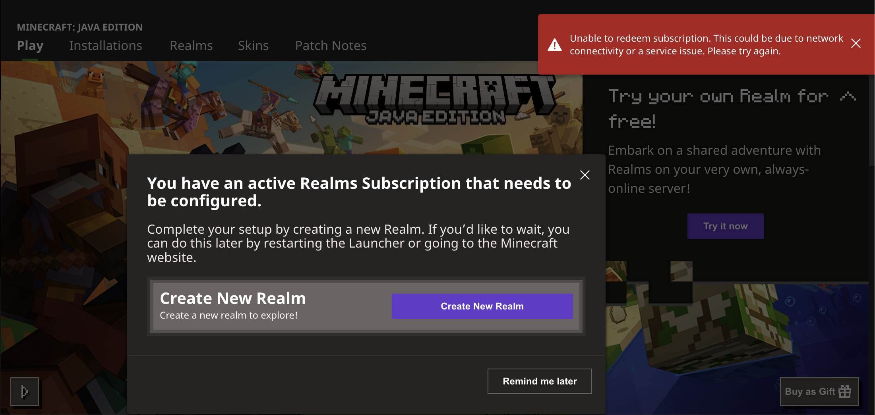
Task: Close the Realms Subscription dialog
Action: point(585,175)
